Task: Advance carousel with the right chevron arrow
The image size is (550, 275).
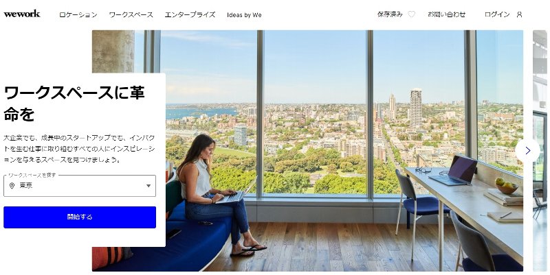Action: click(x=527, y=150)
